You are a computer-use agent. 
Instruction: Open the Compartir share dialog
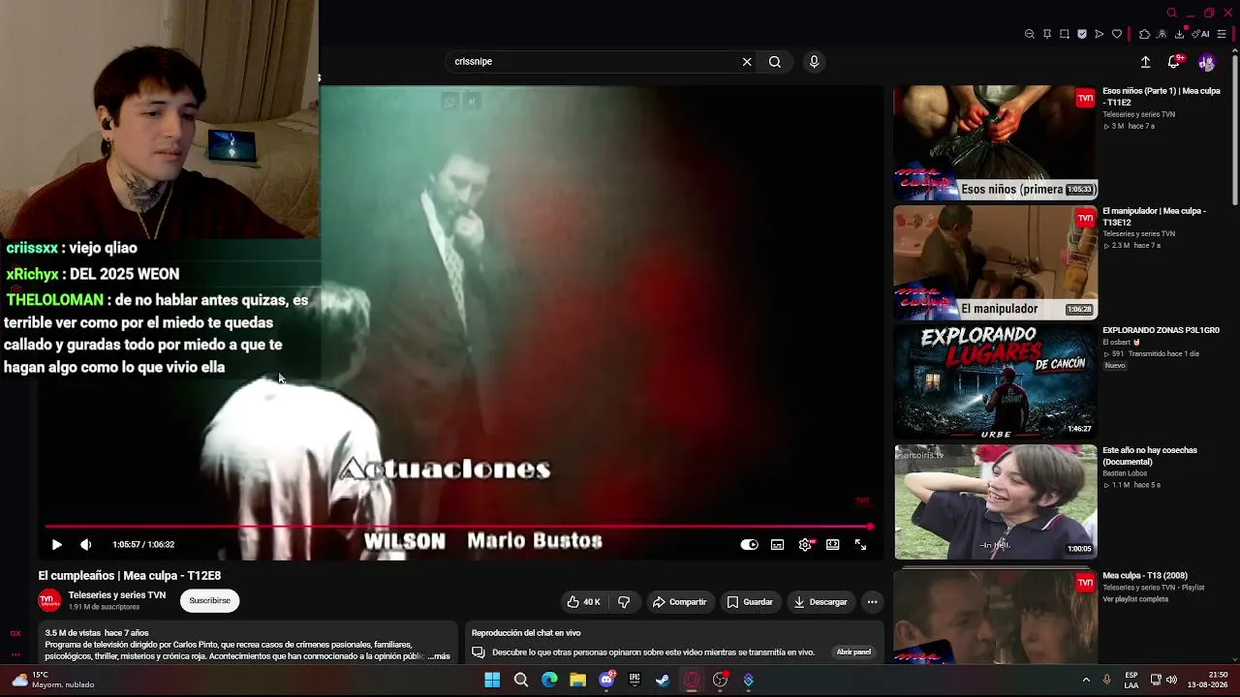click(679, 602)
